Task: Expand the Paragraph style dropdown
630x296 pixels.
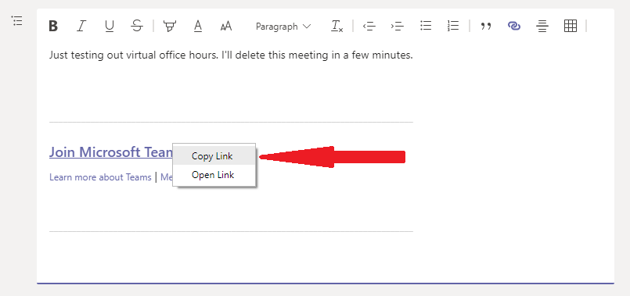Action: click(x=283, y=27)
